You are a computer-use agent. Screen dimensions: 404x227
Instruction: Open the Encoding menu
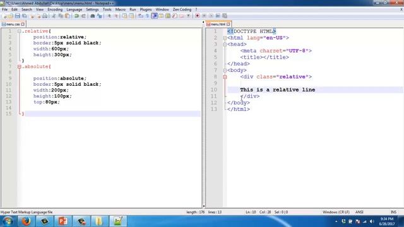pos(55,9)
